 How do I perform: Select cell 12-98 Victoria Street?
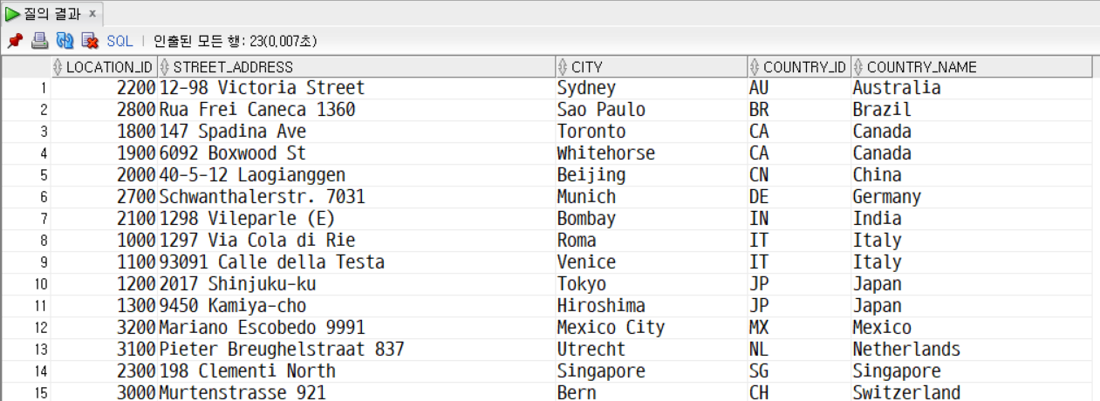(356, 88)
